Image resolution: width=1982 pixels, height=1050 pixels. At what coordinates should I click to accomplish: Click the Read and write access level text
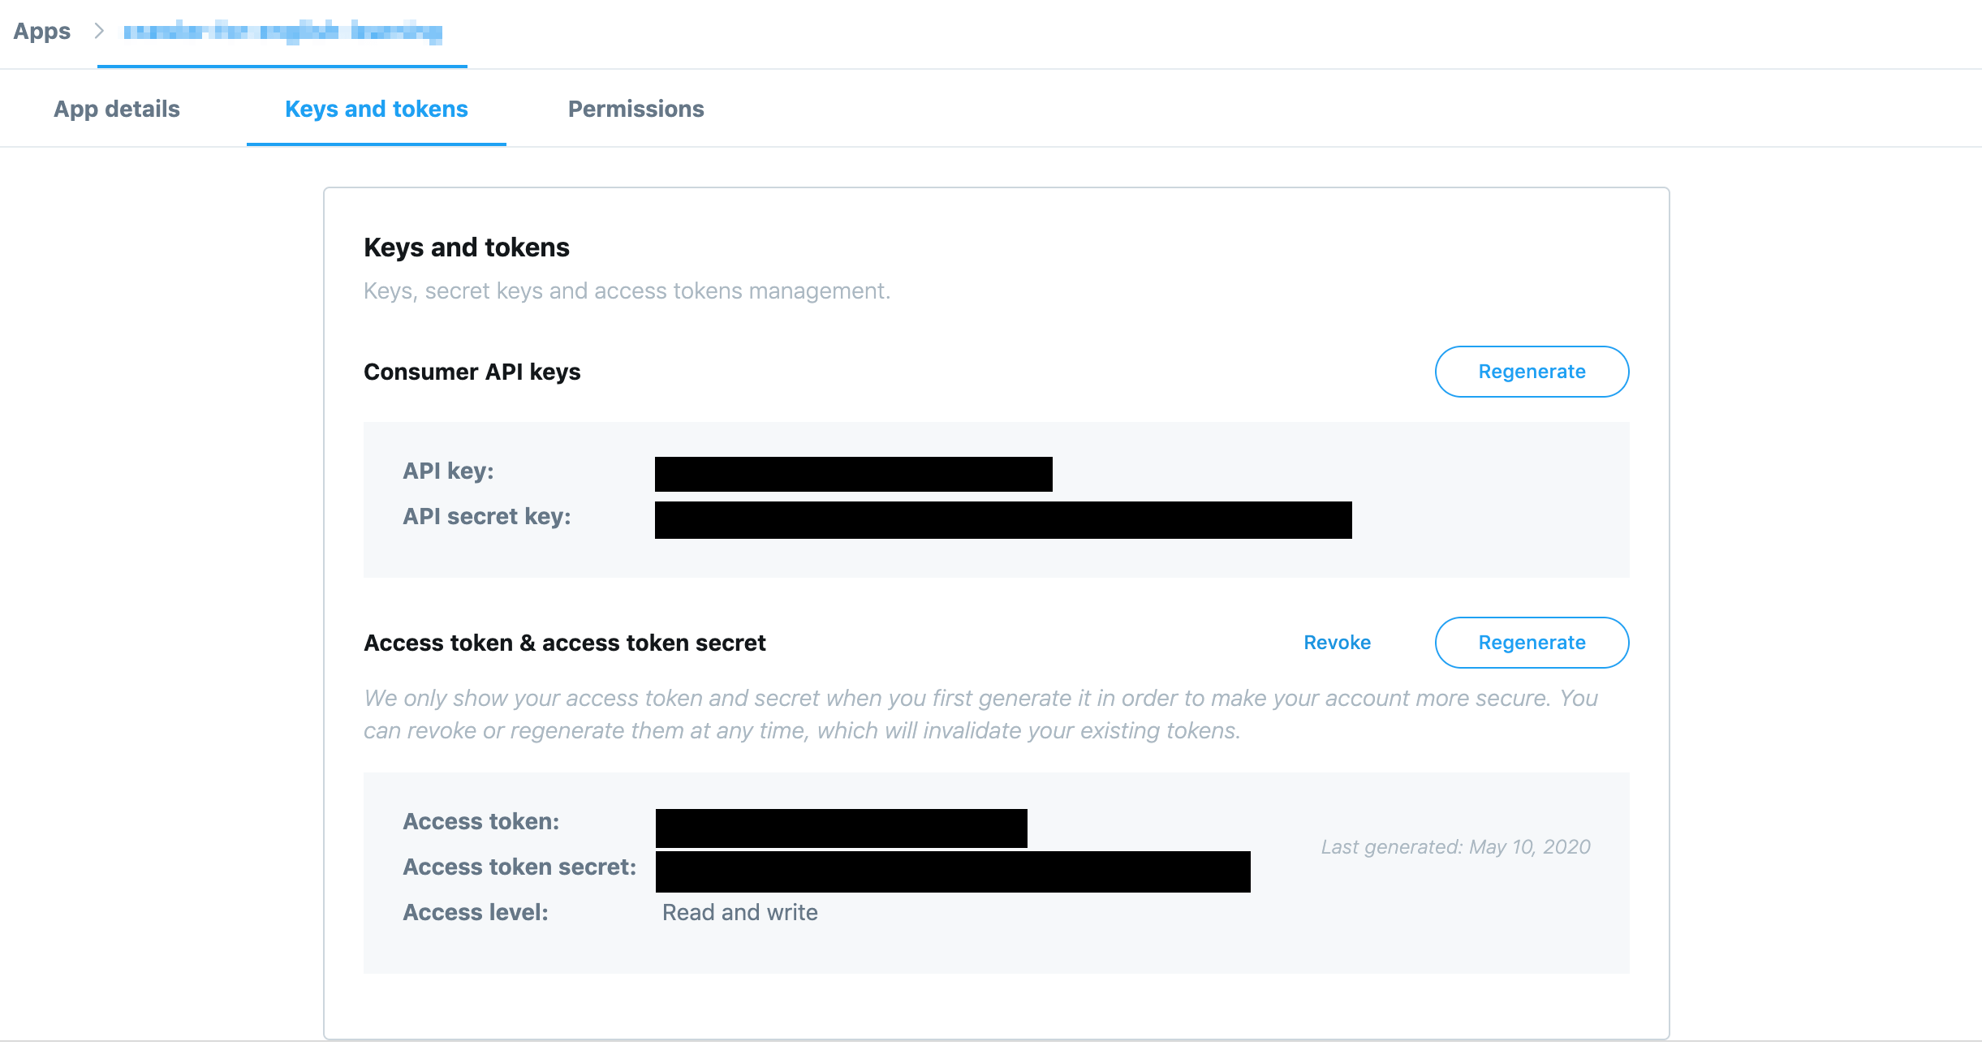739,911
